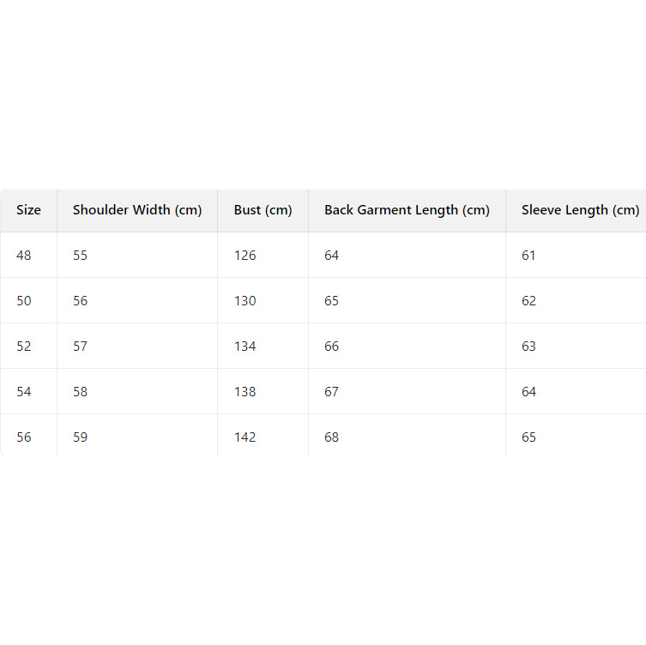This screenshot has width=646, height=645.
Task: Select the size 54 cell
Action: point(24,392)
